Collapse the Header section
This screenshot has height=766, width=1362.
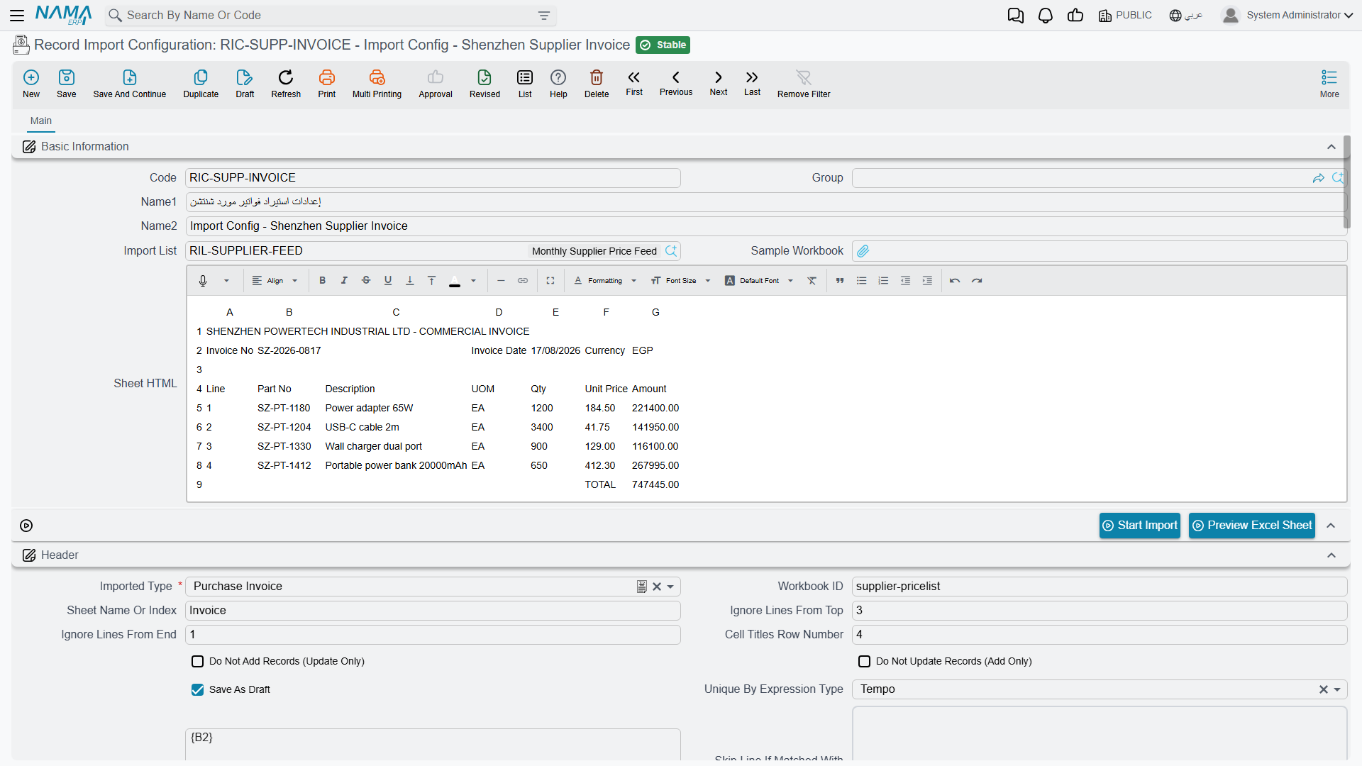pos(1331,555)
